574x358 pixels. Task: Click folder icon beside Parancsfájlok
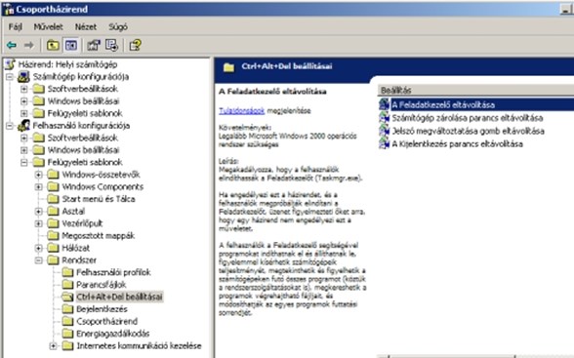click(x=67, y=285)
